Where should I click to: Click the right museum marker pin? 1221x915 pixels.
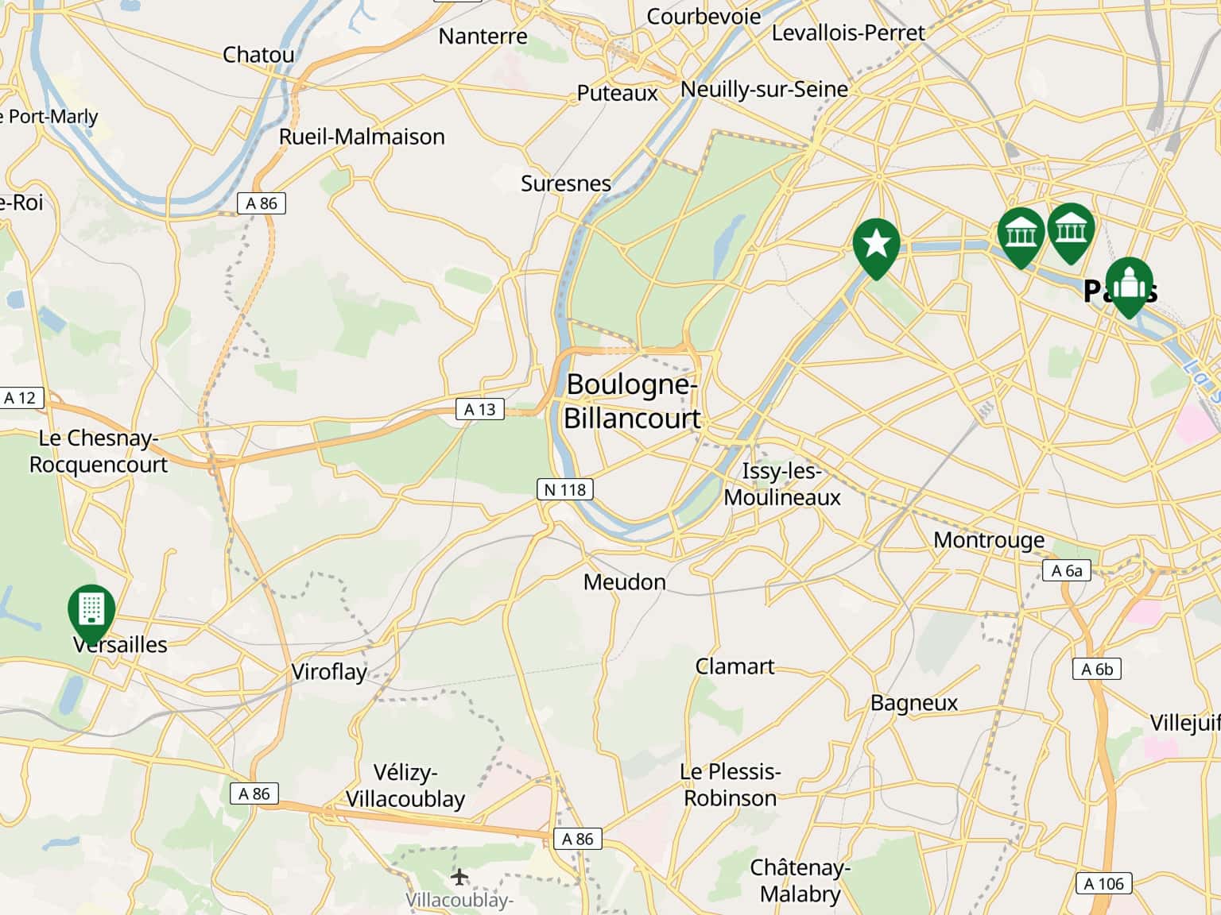tap(1071, 232)
